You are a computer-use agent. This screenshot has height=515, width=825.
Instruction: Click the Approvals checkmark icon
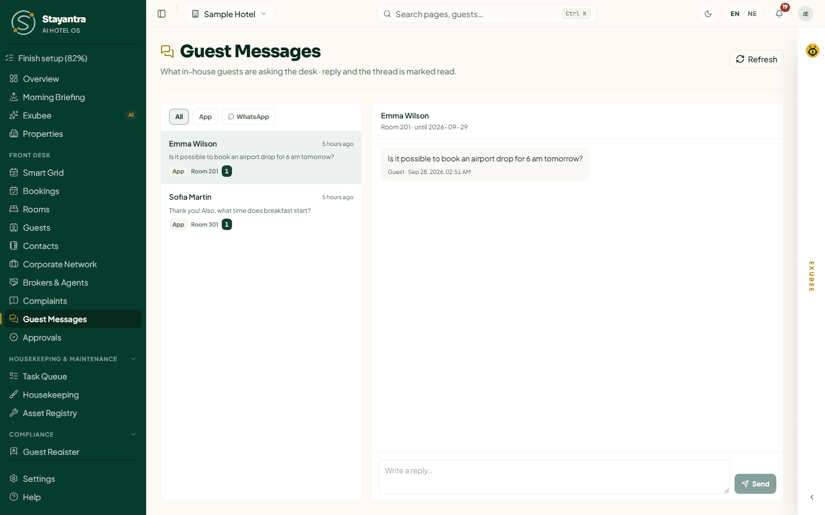(x=14, y=337)
